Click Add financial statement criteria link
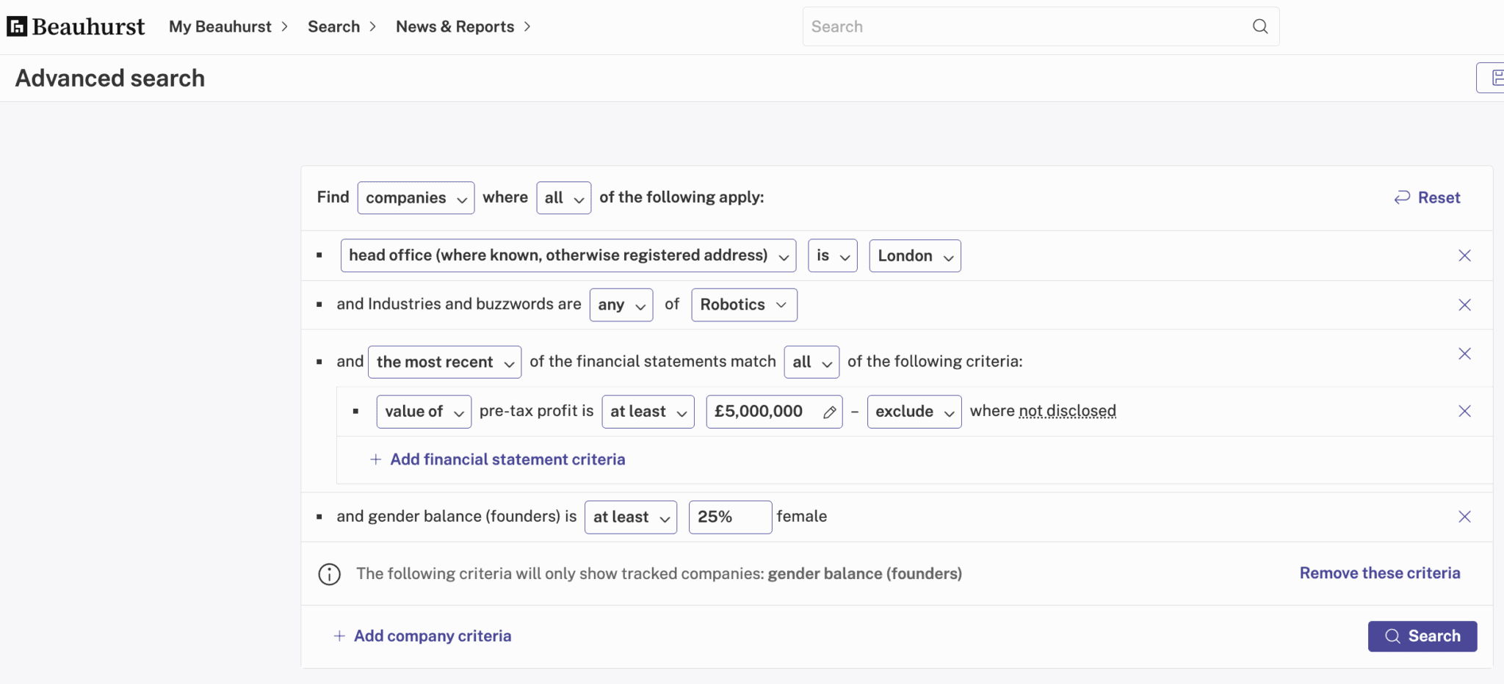 coord(497,459)
